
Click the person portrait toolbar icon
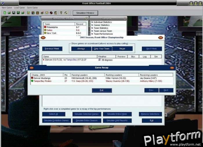coord(56,13)
